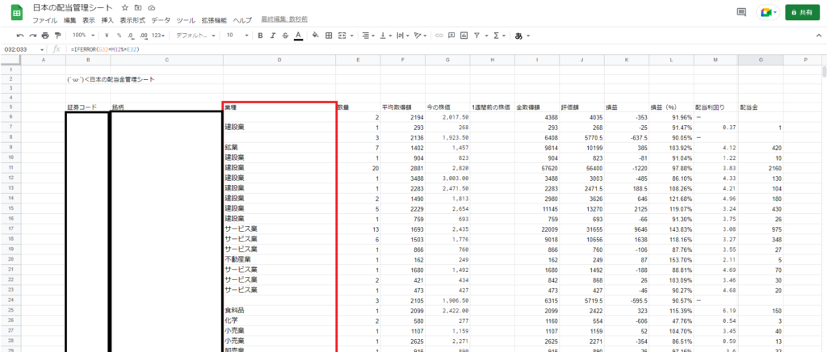The height and width of the screenshot is (352, 827).
Task: Insert a chart using toolbar icon
Action: pyautogui.click(x=464, y=36)
